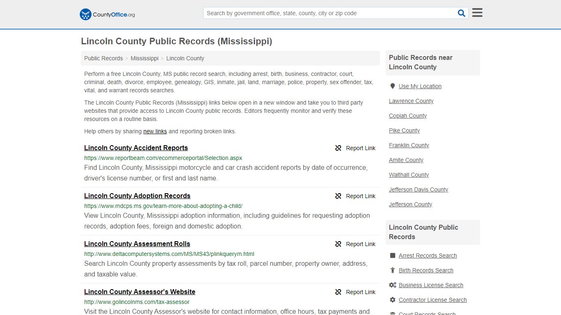The height and width of the screenshot is (315, 561).
Task: Open Business License Search
Action: pos(431,285)
